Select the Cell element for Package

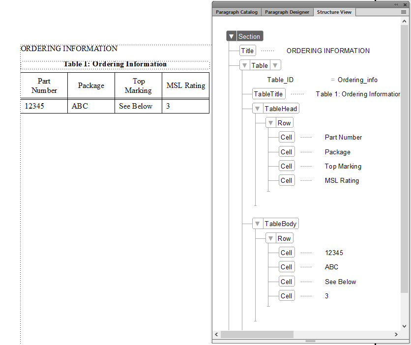tap(287, 152)
